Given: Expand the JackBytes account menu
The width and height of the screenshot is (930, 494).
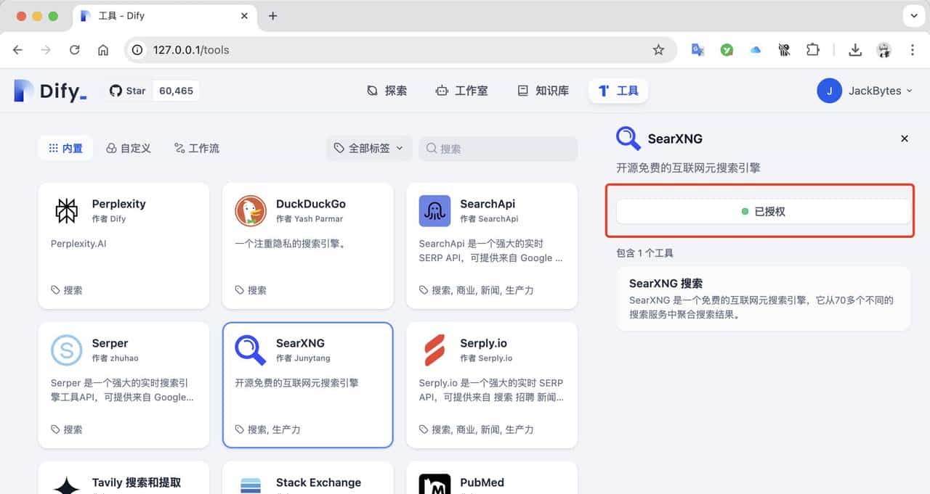Looking at the screenshot, I should click(867, 90).
